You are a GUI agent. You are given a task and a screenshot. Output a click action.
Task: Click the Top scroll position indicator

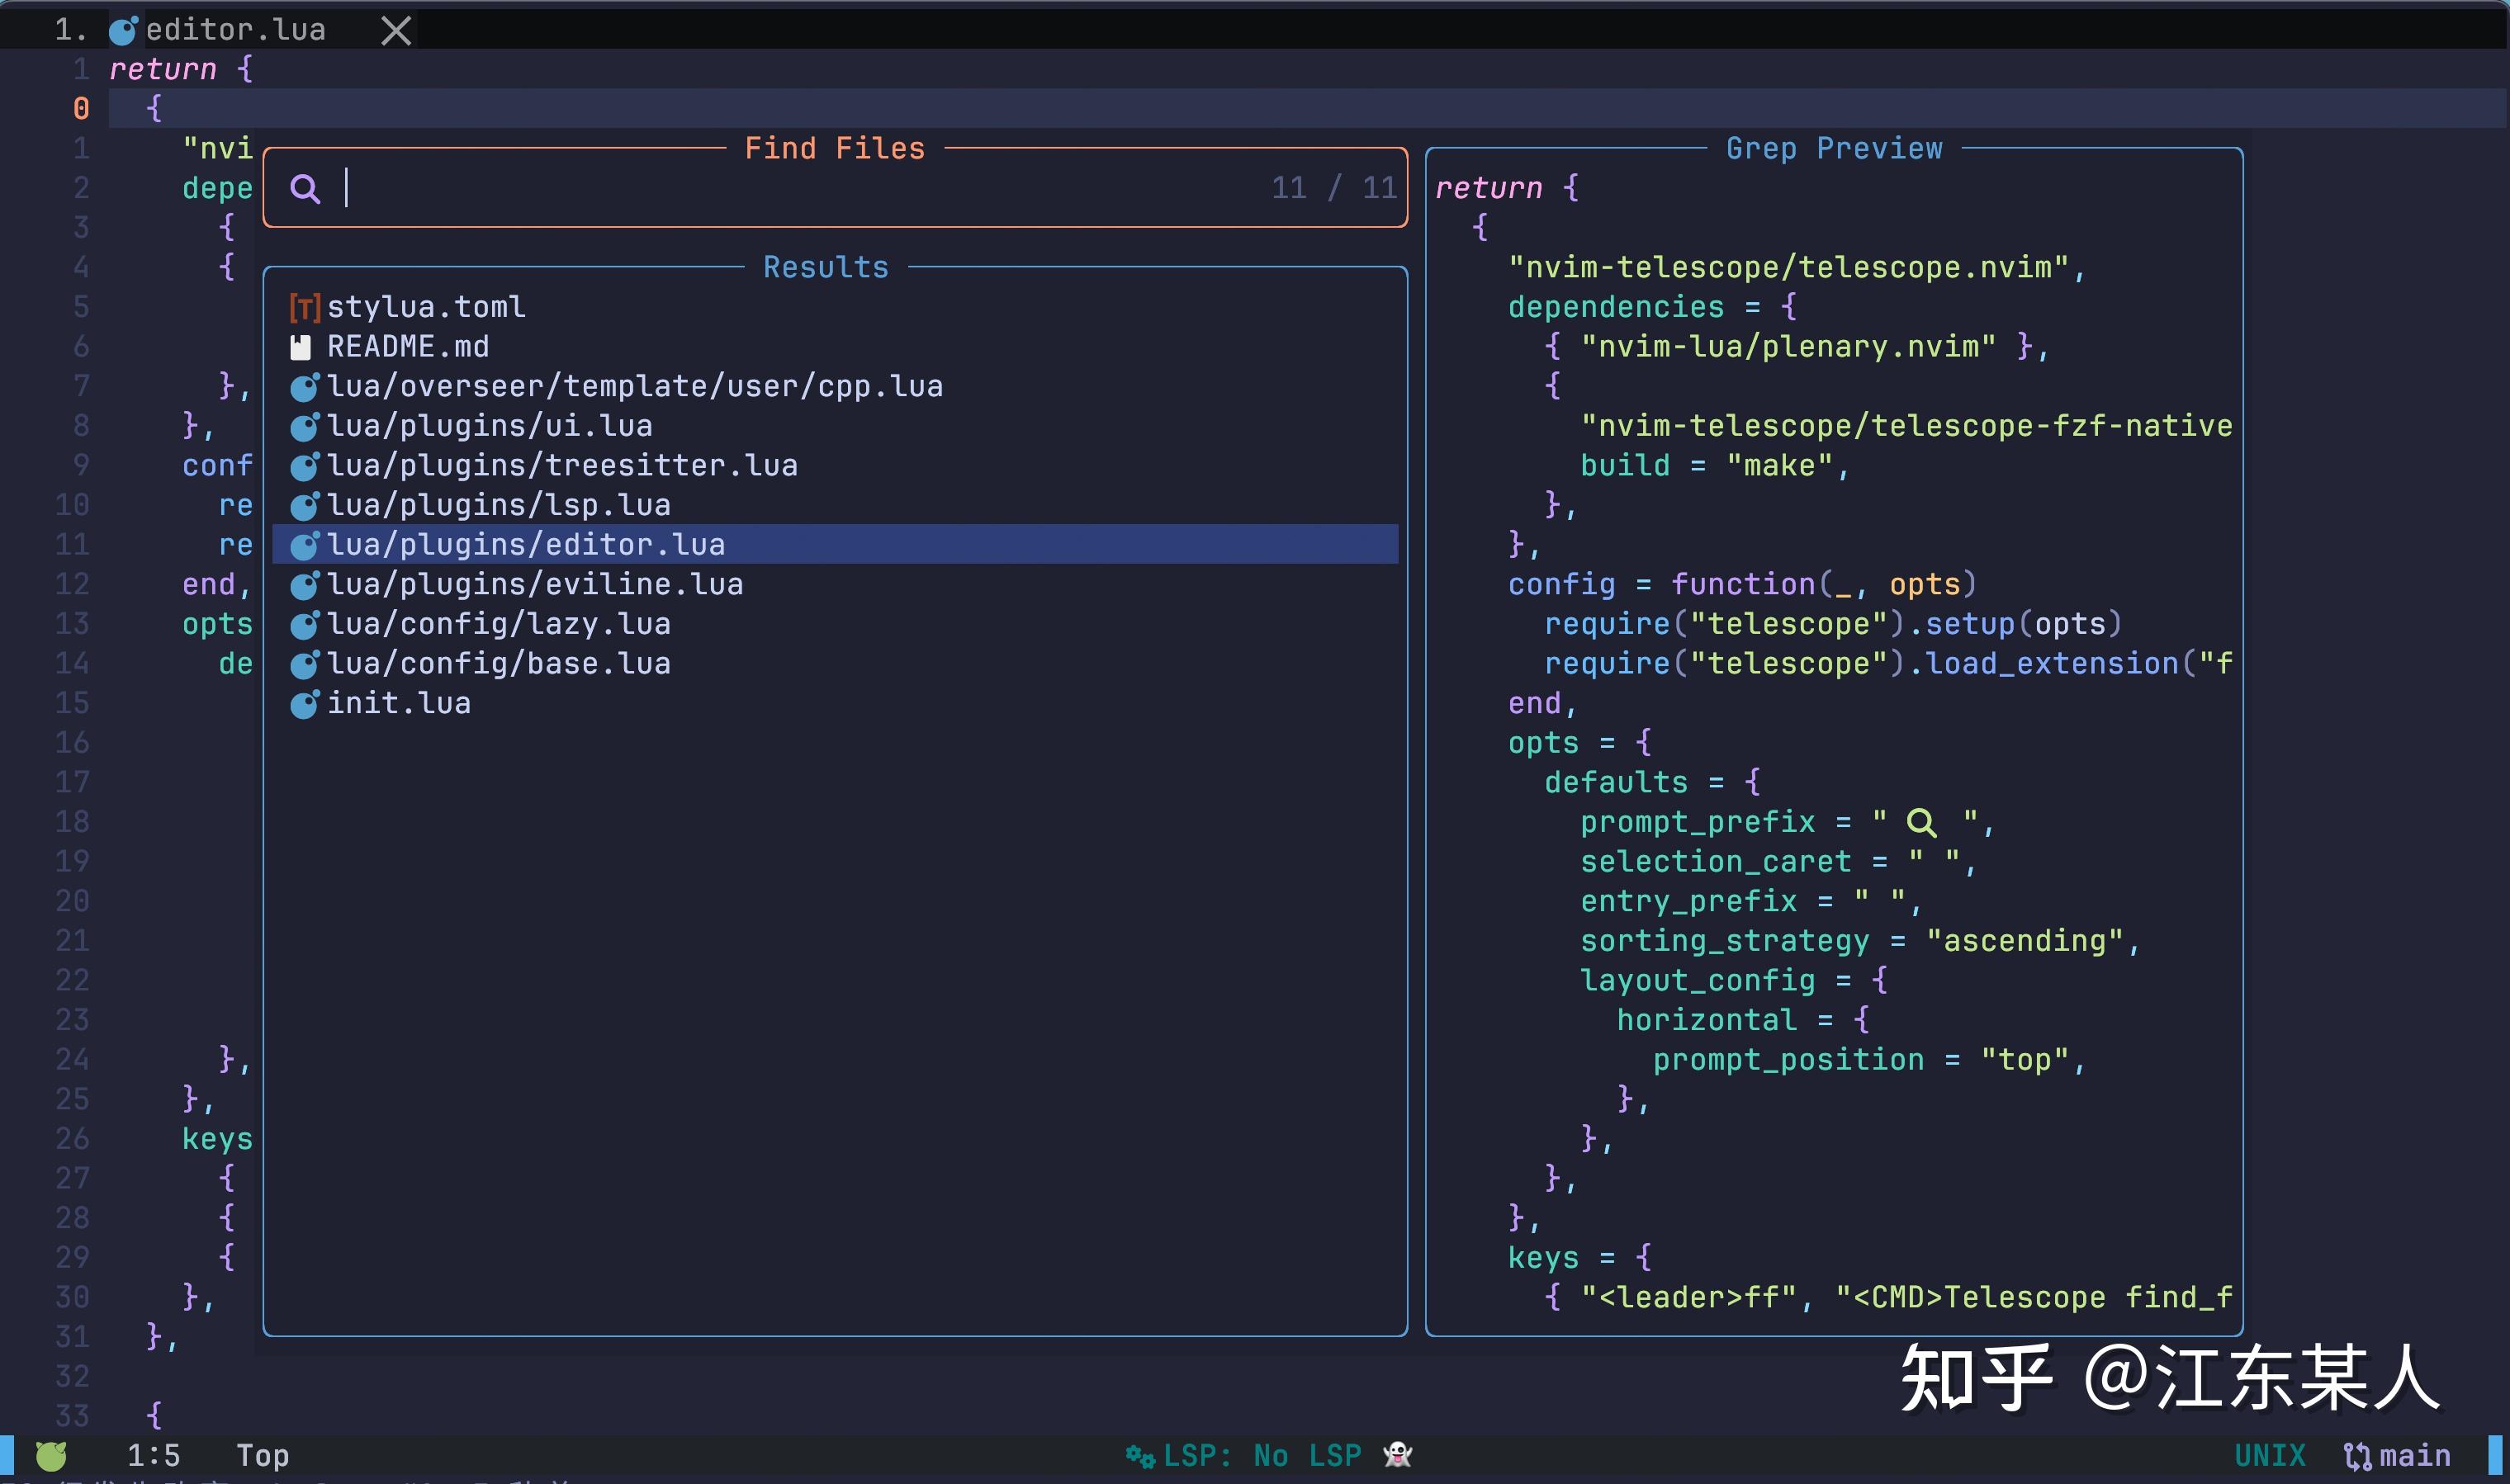click(262, 1455)
